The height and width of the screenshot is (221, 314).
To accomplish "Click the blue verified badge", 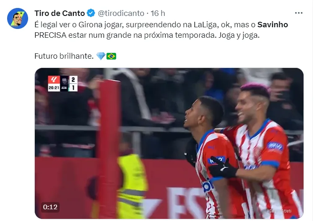I will pos(91,13).
